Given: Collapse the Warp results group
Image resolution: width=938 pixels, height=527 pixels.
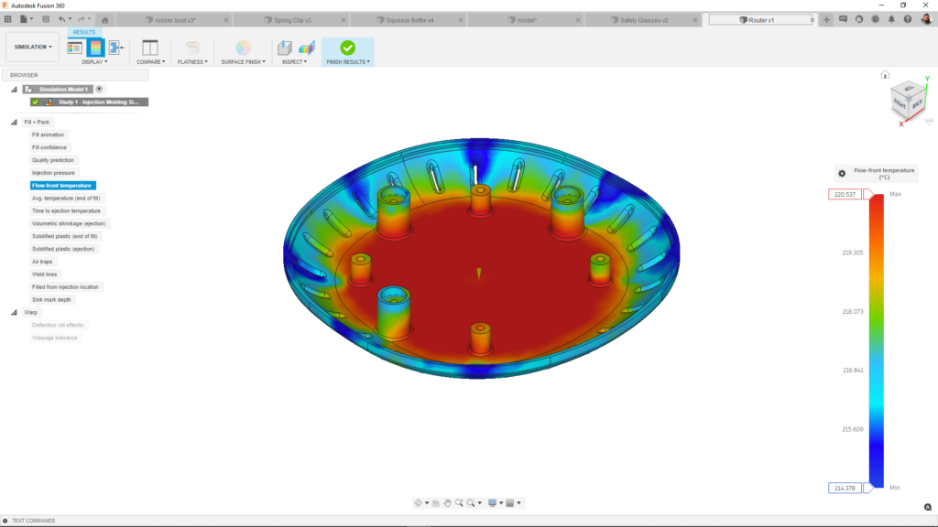Looking at the screenshot, I should tap(14, 313).
